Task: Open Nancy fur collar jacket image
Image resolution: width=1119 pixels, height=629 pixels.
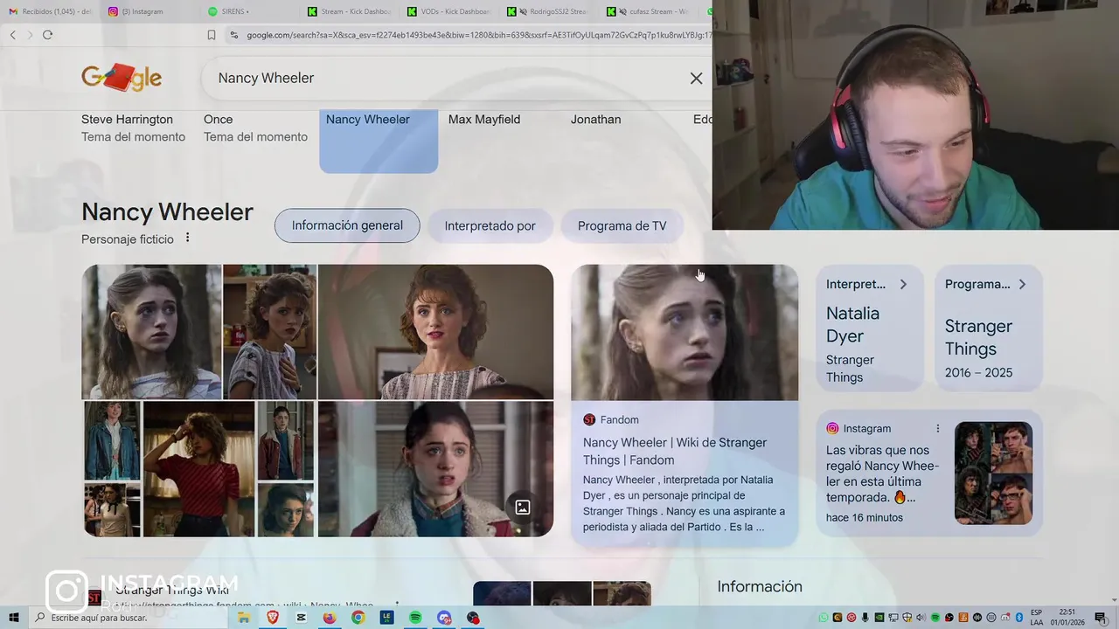Action: [x=435, y=469]
